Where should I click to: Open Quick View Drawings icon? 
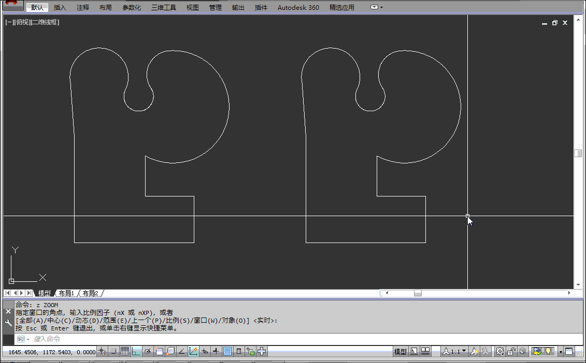(x=425, y=352)
